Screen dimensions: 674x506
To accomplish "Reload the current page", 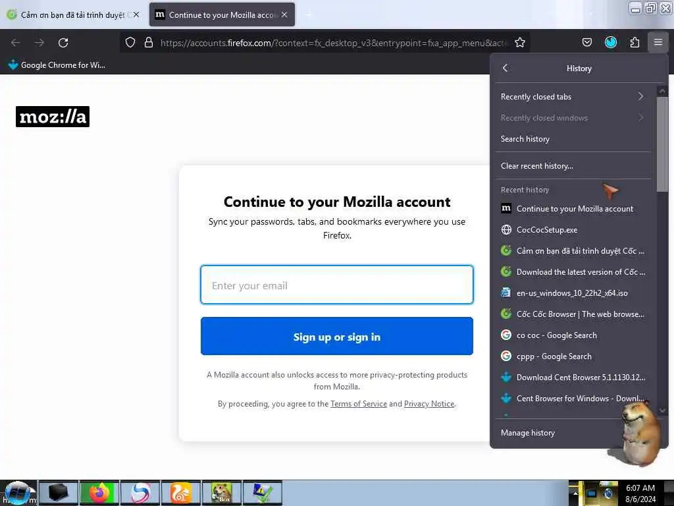I will [63, 43].
